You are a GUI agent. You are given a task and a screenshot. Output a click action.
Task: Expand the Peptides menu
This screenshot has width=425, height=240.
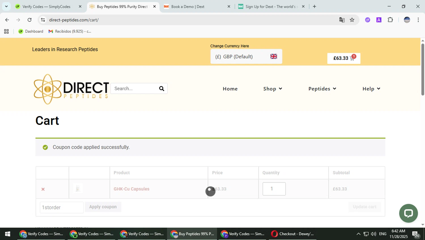tap(322, 89)
